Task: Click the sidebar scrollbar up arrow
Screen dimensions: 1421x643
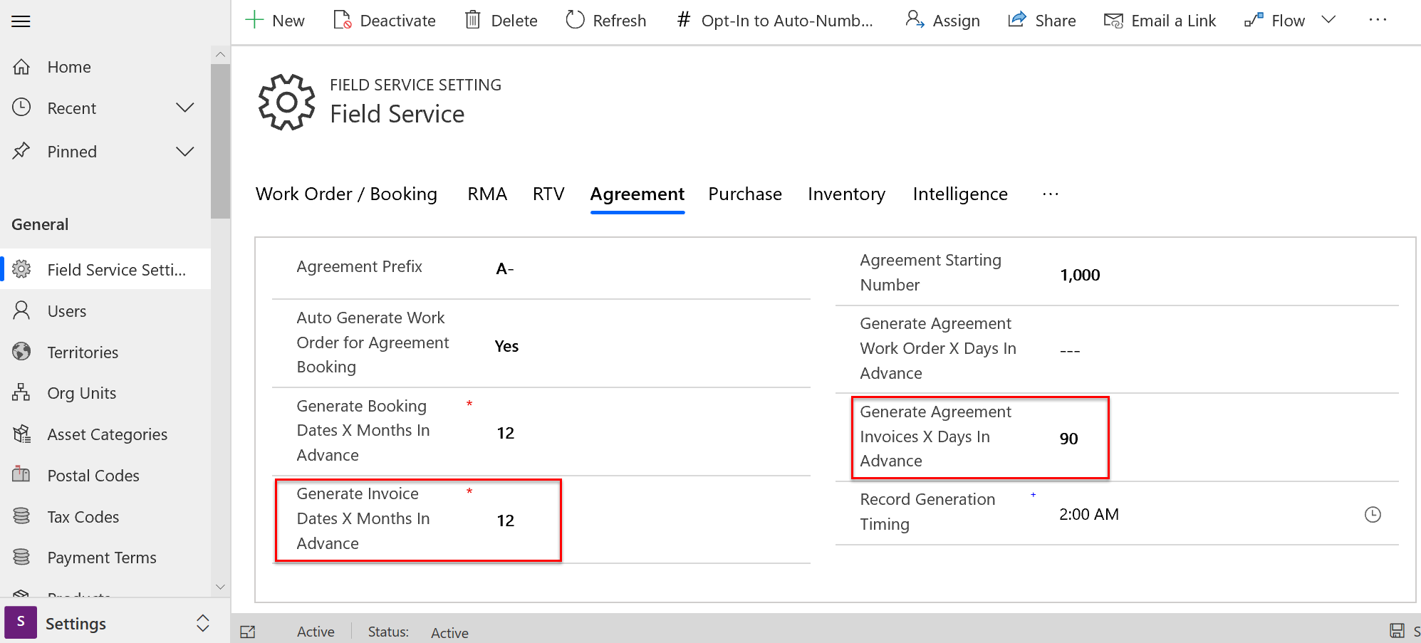Action: click(x=220, y=54)
